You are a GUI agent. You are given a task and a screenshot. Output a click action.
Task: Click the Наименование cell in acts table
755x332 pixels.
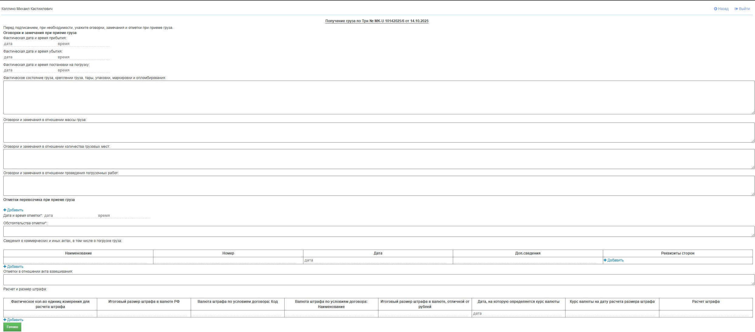[x=76, y=260]
